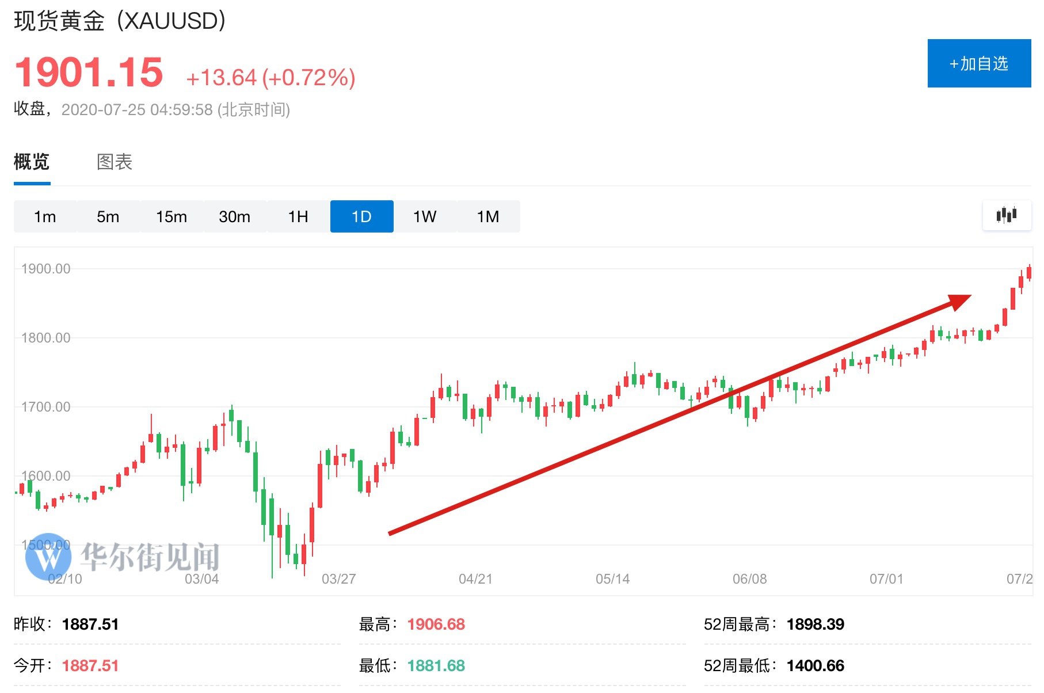Set the chart to 30m
1044x693 pixels.
(x=235, y=216)
